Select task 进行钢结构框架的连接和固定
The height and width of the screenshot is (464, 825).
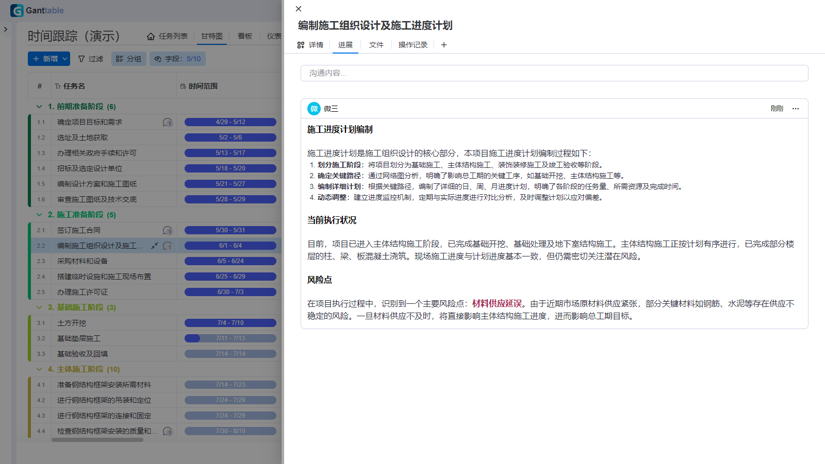point(104,416)
